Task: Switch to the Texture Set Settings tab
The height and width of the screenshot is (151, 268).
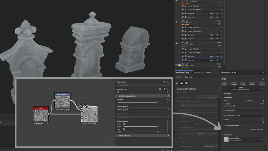Action: 202,73
